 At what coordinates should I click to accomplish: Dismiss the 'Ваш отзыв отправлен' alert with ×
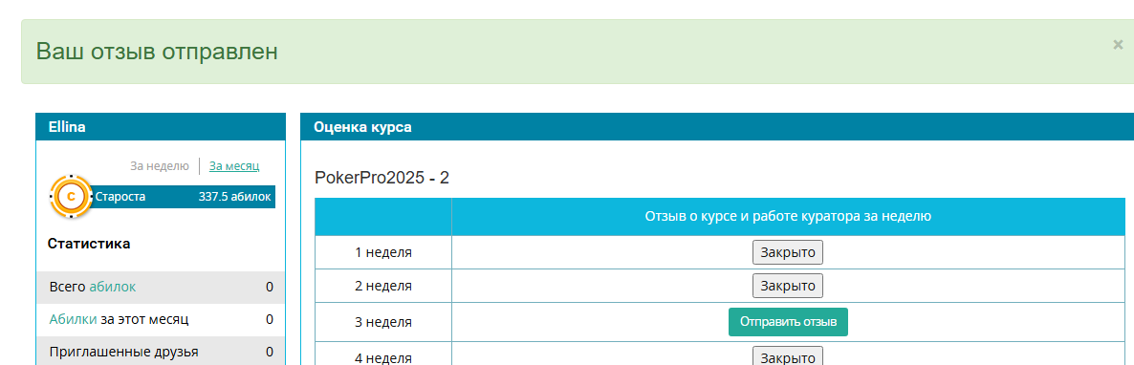pos(1118,45)
